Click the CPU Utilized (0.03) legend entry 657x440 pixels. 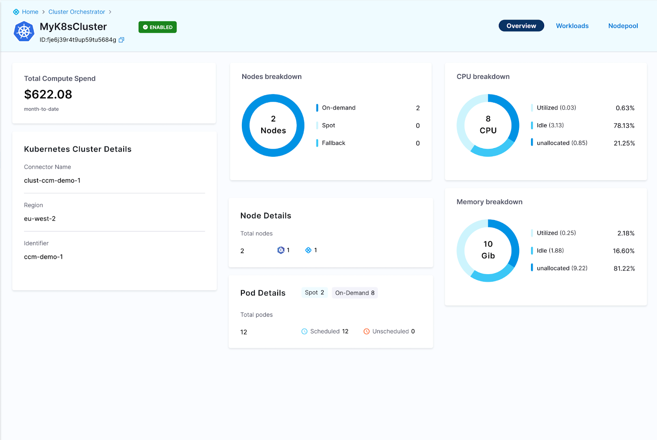556,108
